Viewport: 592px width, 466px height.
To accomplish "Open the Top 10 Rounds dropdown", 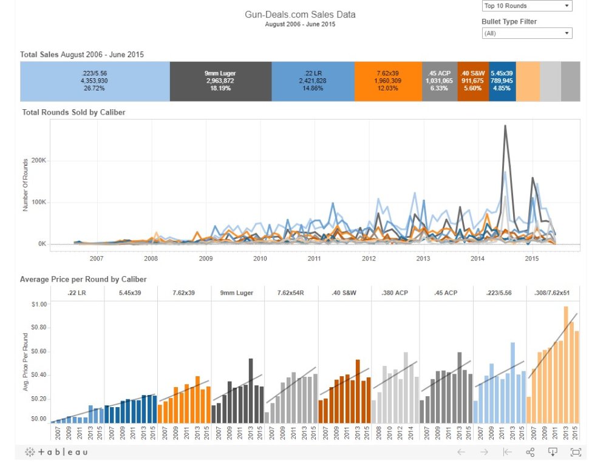I will (x=527, y=5).
